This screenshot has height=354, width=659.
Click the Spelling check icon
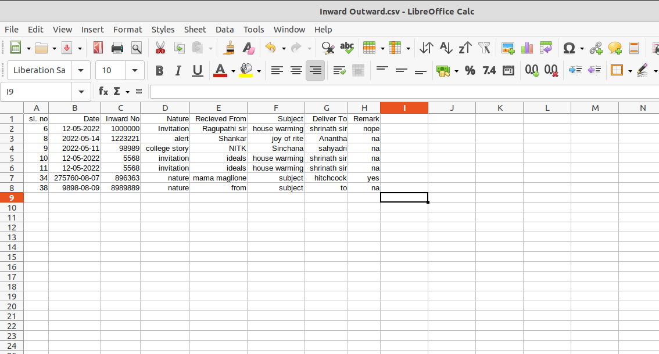pos(347,48)
